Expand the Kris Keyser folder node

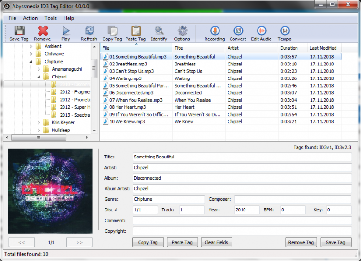tap(39, 123)
